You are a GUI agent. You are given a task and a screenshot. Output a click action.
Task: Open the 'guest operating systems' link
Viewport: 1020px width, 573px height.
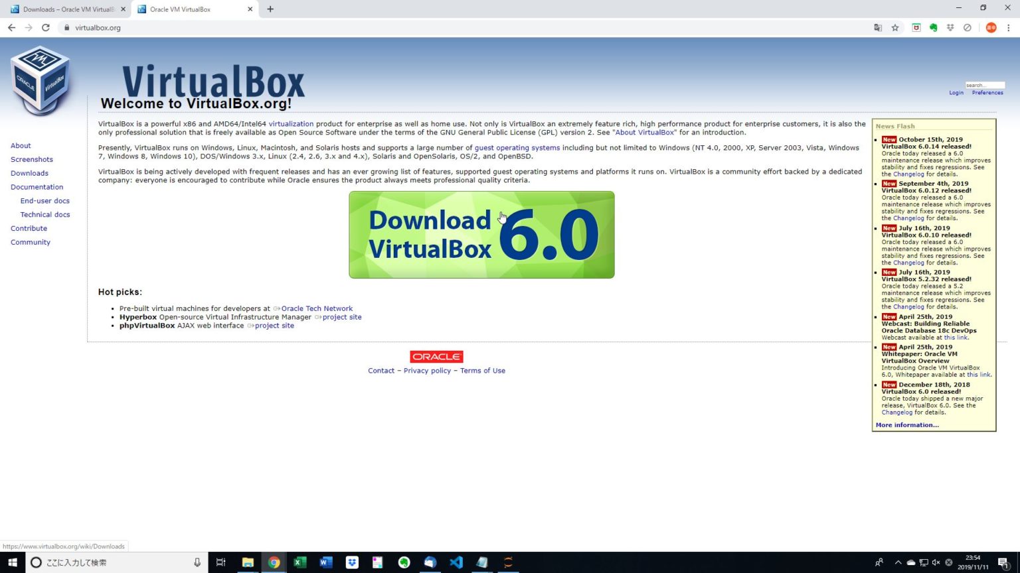(517, 147)
